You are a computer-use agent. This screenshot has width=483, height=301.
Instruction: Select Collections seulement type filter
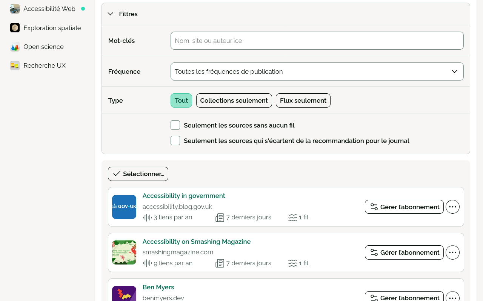click(x=234, y=100)
